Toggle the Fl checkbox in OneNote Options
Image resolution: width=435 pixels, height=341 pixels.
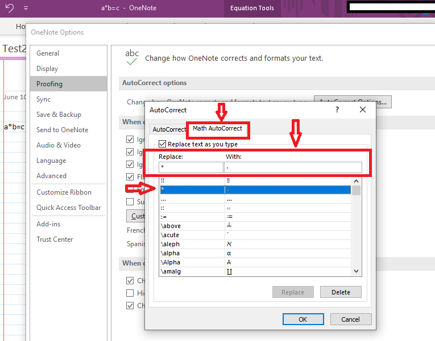tap(130, 176)
